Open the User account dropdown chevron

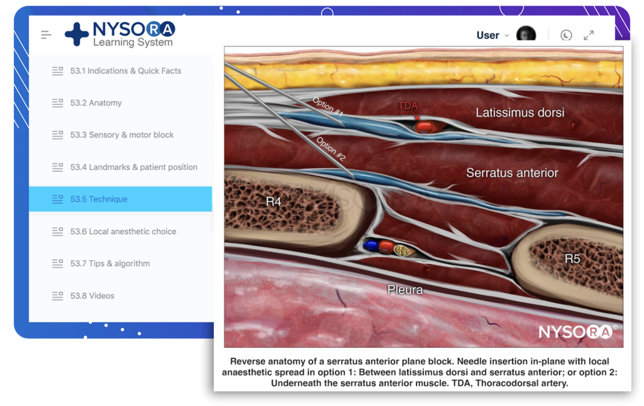pyautogui.click(x=507, y=35)
